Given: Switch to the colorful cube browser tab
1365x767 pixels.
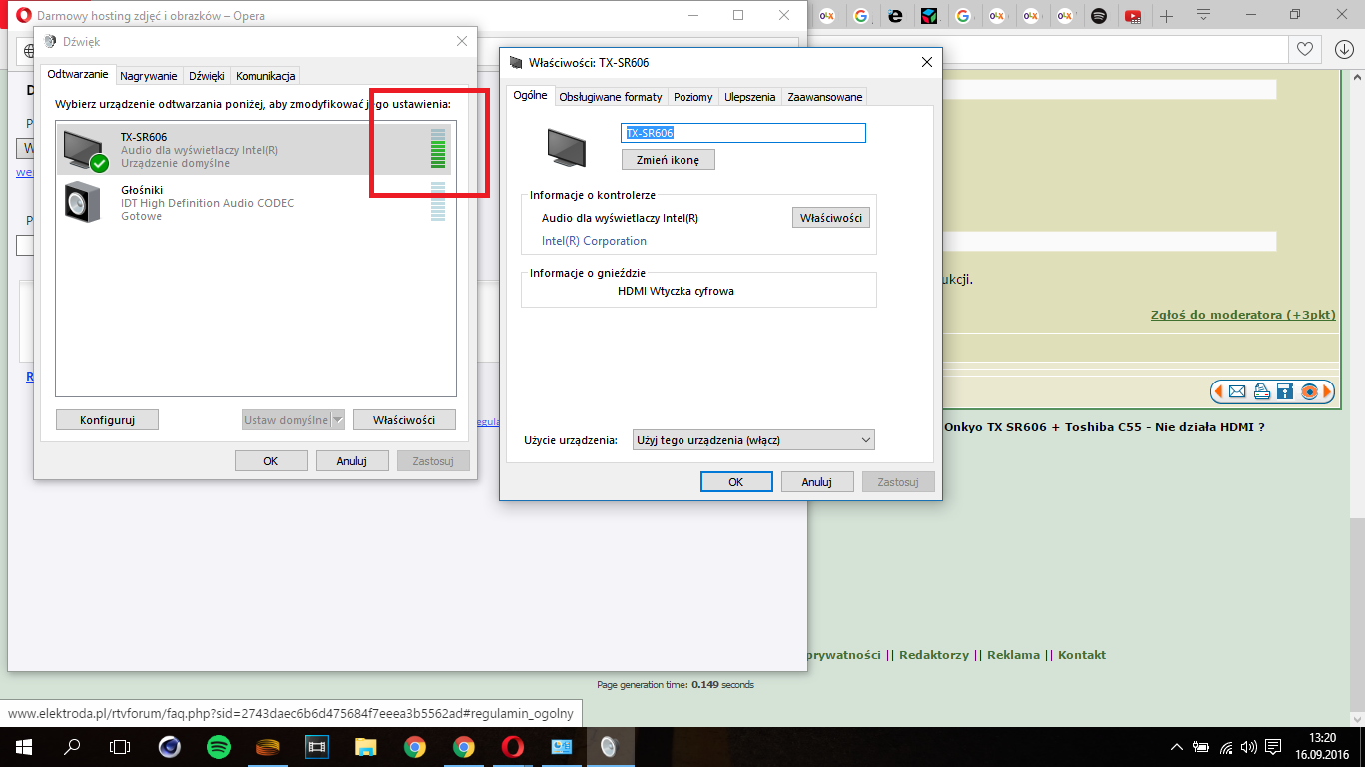Looking at the screenshot, I should [x=929, y=16].
